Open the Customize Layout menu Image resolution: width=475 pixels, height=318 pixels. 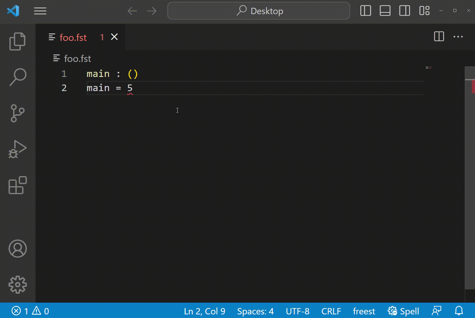pos(424,11)
